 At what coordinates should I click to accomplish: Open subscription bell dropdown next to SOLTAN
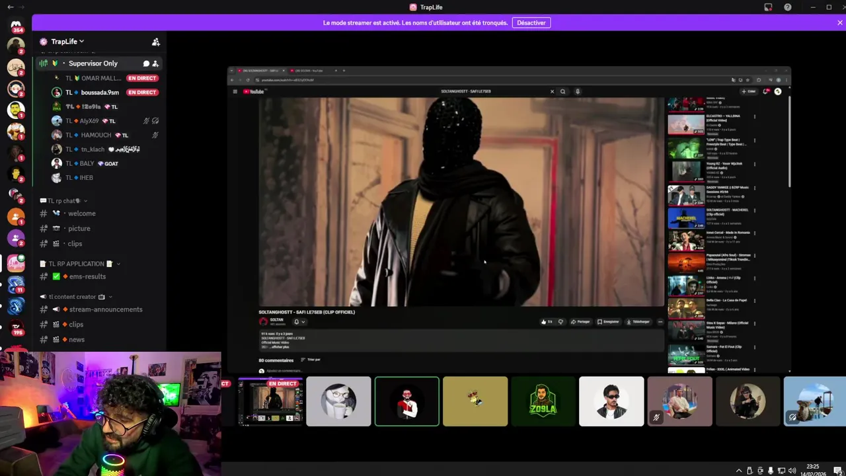point(299,322)
